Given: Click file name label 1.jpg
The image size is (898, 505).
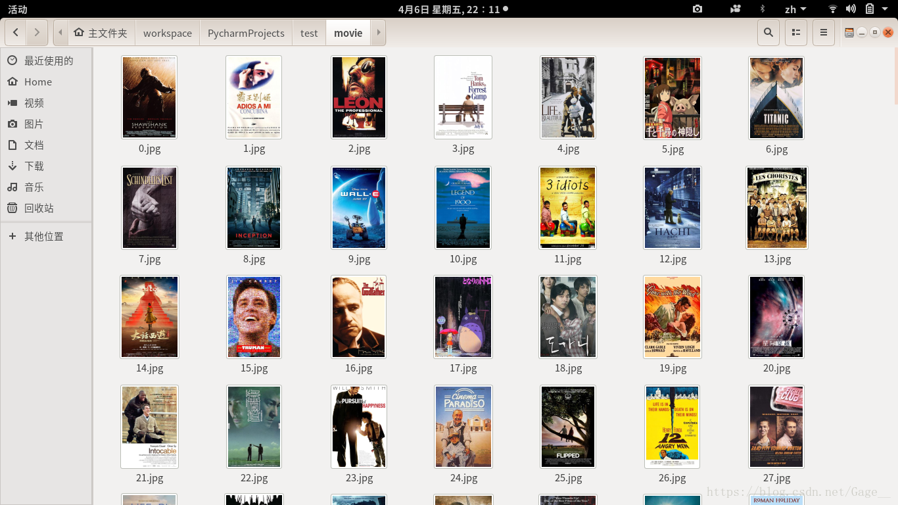Looking at the screenshot, I should [x=254, y=149].
